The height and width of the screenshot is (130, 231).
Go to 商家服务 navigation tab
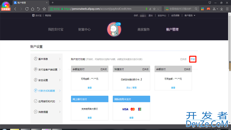pyautogui.click(x=144, y=29)
